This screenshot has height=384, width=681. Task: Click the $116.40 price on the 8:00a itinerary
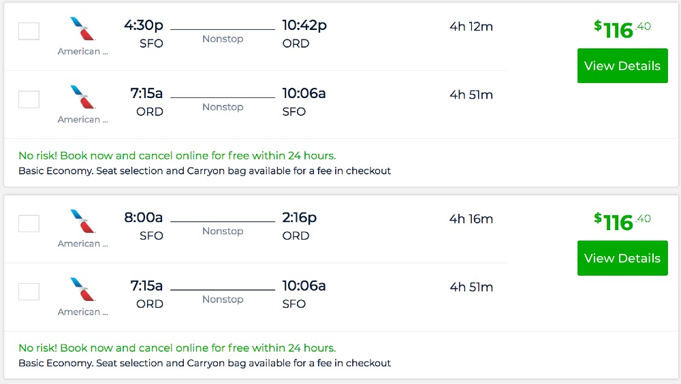622,221
